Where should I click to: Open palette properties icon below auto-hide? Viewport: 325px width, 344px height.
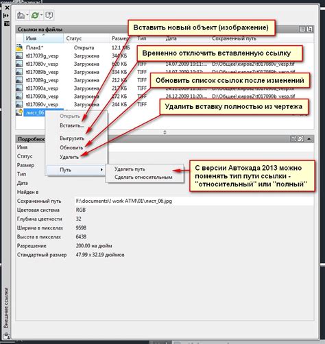coord(7,23)
